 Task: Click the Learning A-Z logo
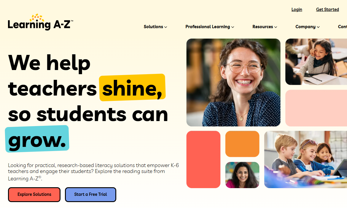tap(40, 22)
